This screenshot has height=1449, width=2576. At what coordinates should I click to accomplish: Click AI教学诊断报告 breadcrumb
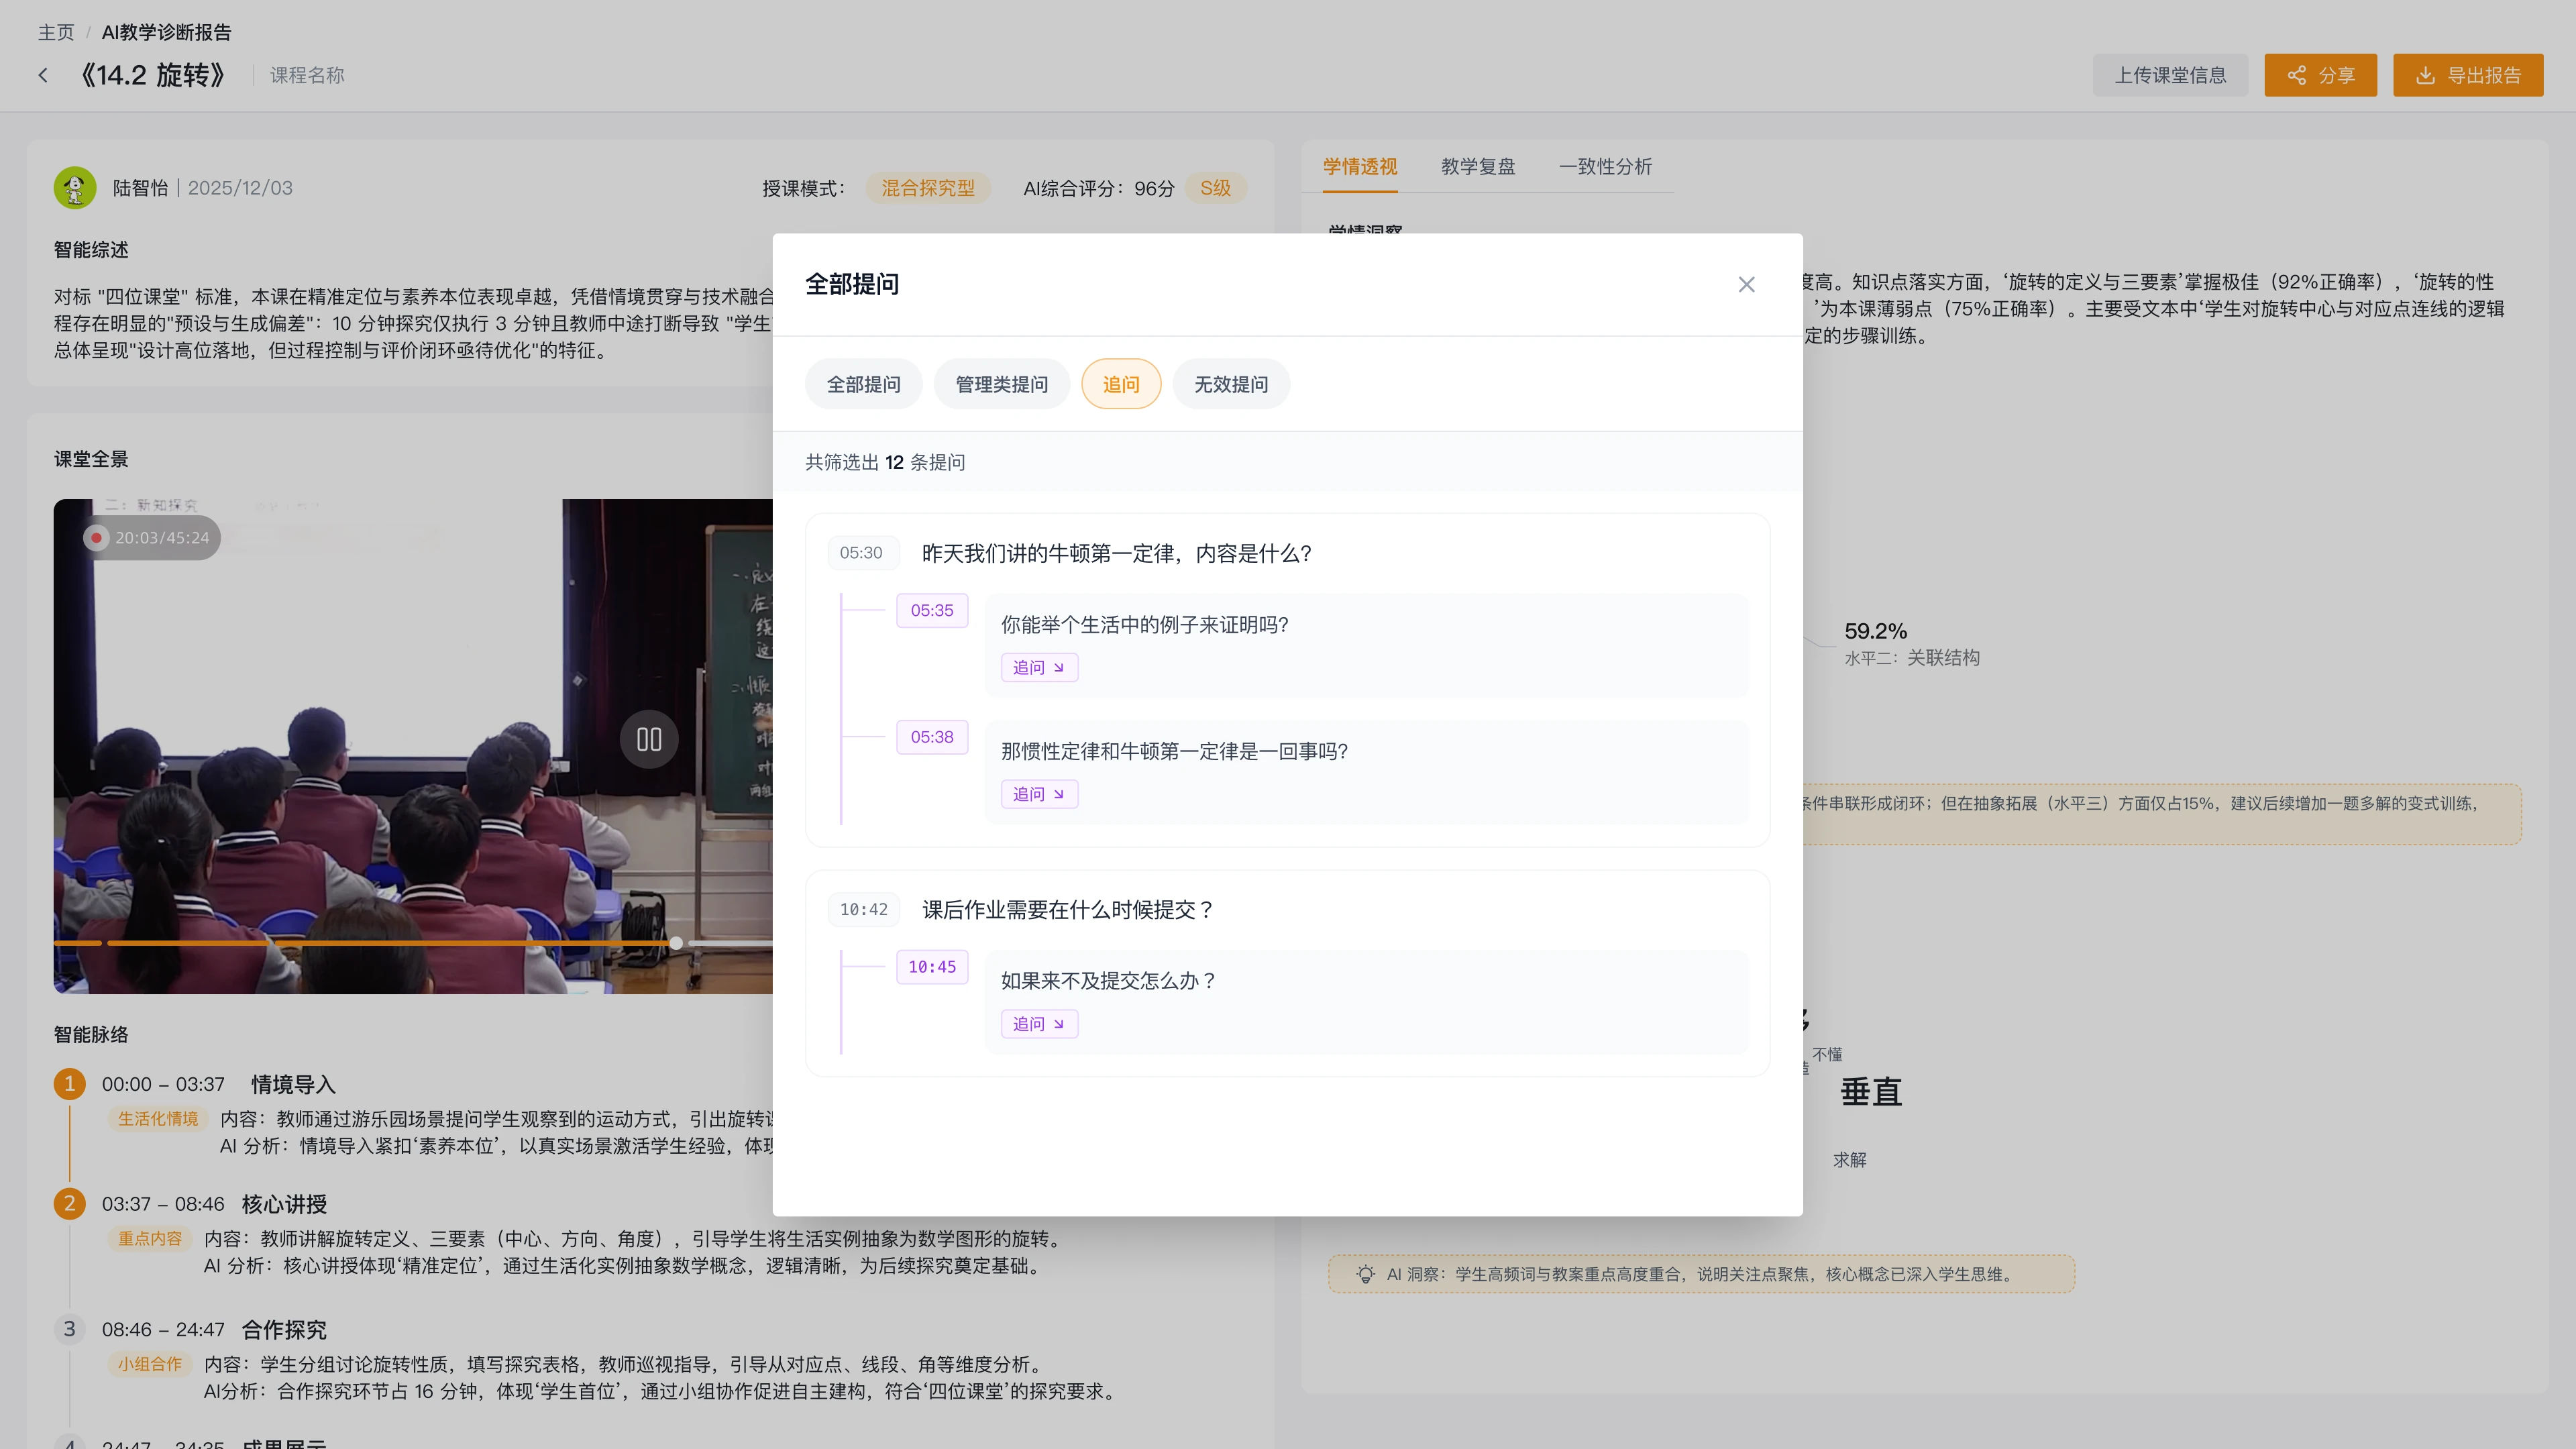(166, 32)
